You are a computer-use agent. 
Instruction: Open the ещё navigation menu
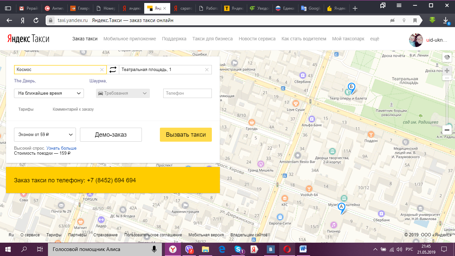coord(375,39)
